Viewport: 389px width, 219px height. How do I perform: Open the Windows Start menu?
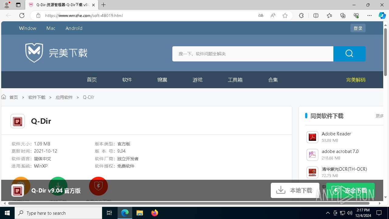point(7,213)
